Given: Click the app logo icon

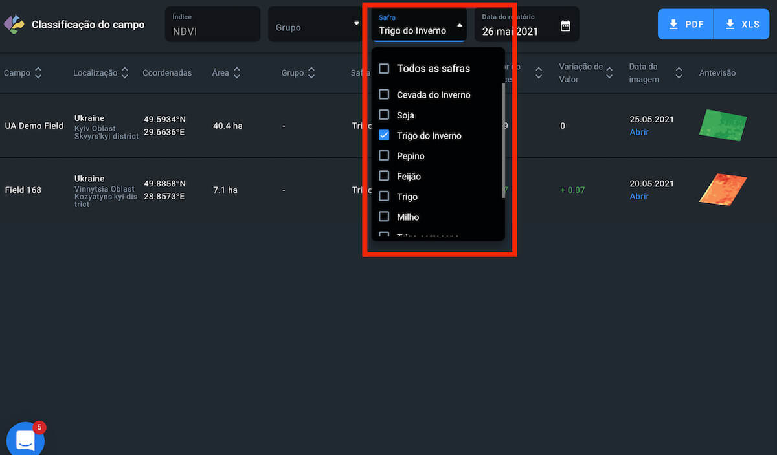Looking at the screenshot, I should [x=14, y=25].
